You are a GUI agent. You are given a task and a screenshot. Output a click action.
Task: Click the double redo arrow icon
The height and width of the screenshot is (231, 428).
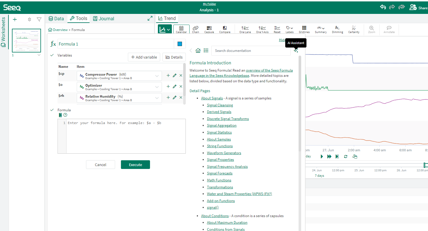pos(402,7)
